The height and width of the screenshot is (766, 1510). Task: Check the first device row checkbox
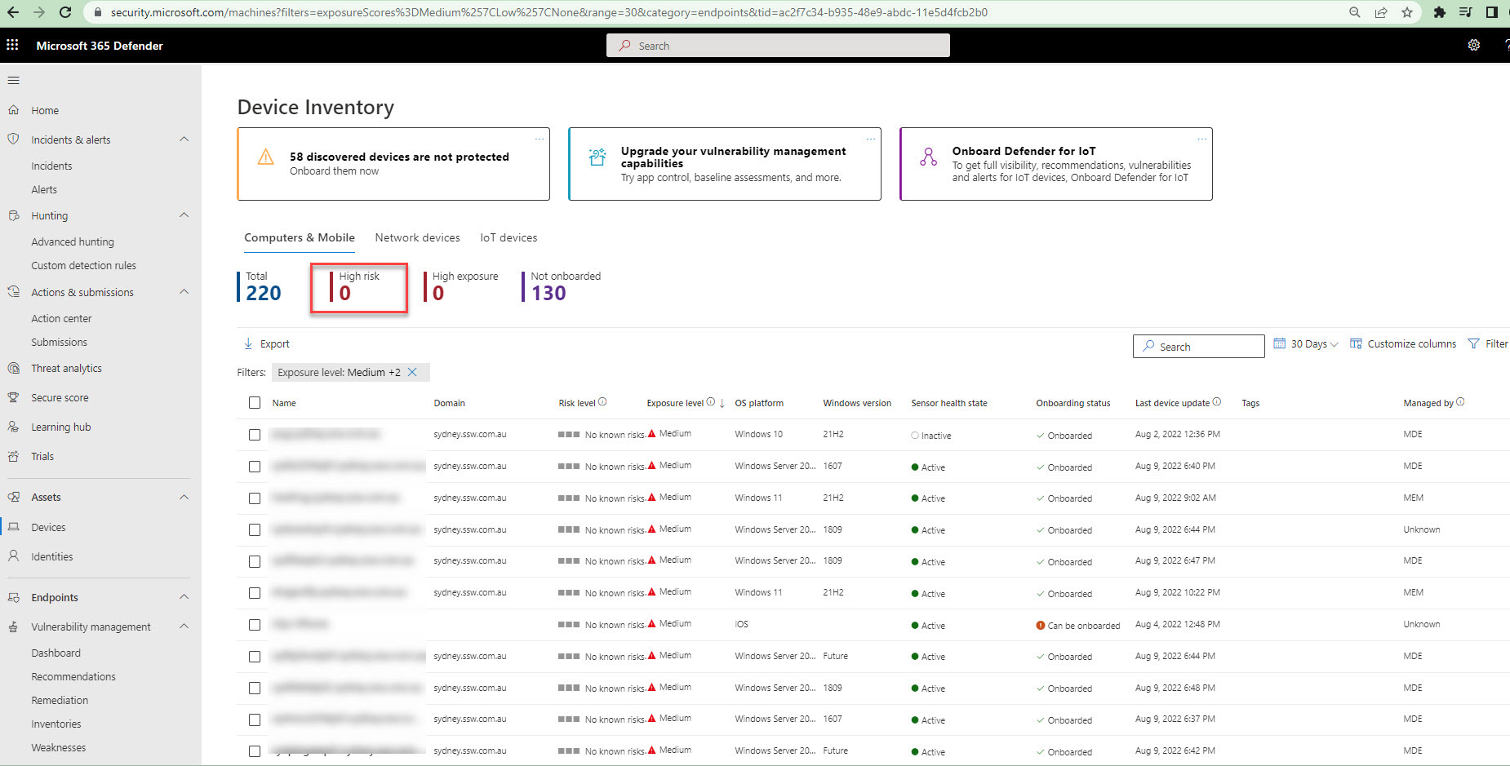point(255,435)
